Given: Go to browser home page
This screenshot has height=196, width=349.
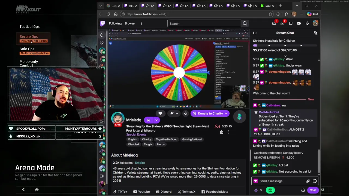Looking at the screenshot, I should 116,14.
